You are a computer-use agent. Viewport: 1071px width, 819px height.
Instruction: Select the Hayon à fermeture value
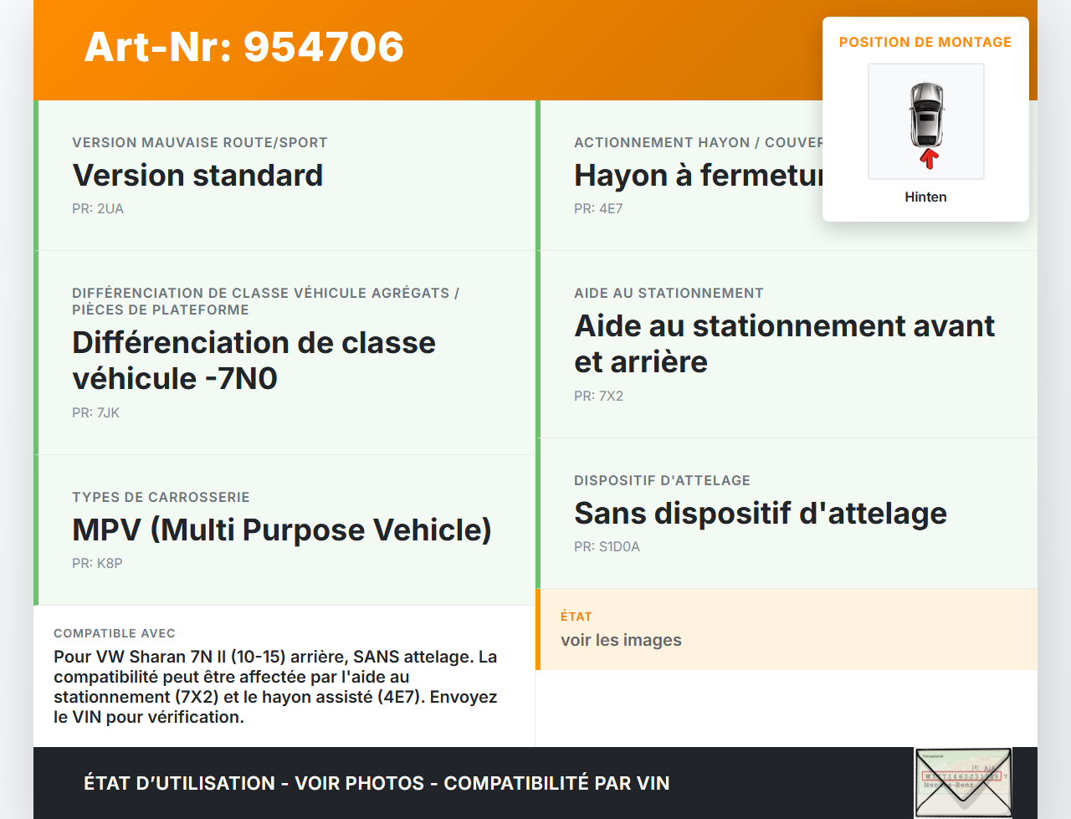699,175
